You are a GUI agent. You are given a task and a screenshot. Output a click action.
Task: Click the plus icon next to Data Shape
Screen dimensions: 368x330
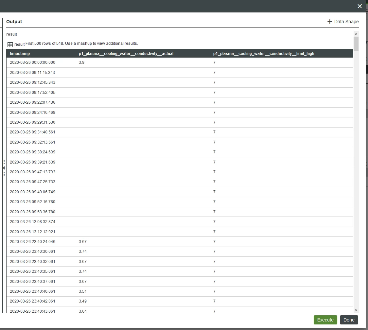click(330, 22)
